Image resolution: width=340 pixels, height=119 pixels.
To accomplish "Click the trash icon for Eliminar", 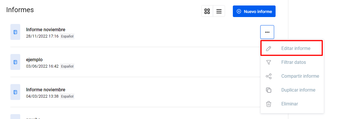I will coord(268,104).
